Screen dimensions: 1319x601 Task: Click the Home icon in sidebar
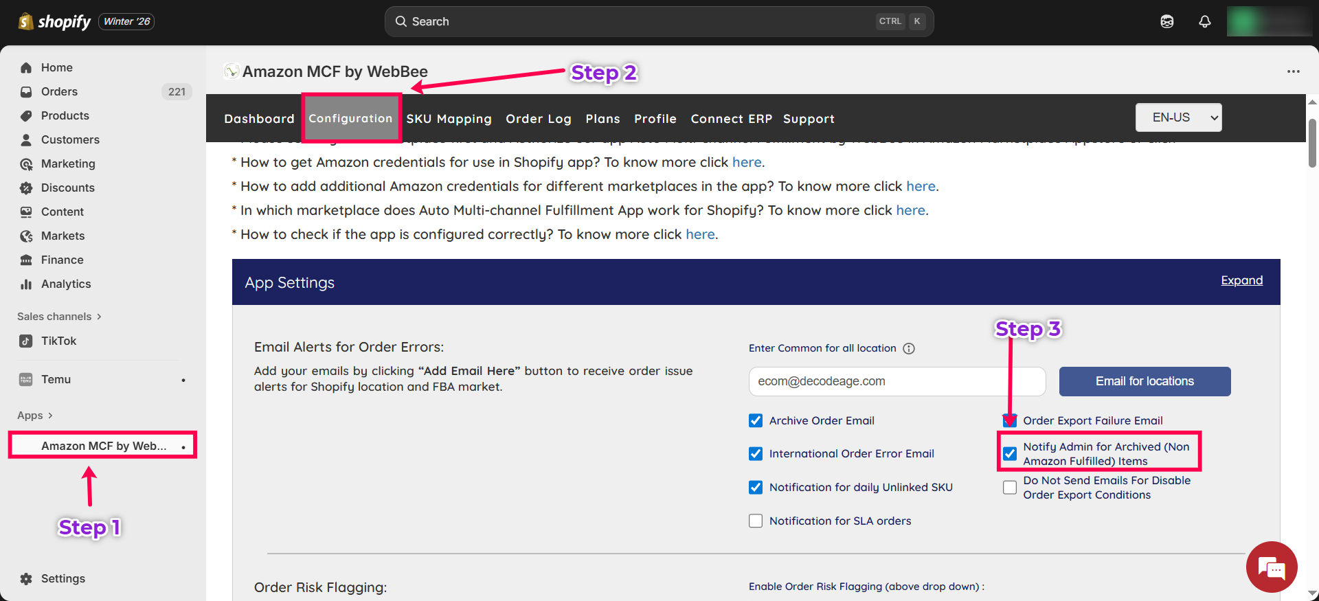26,67
